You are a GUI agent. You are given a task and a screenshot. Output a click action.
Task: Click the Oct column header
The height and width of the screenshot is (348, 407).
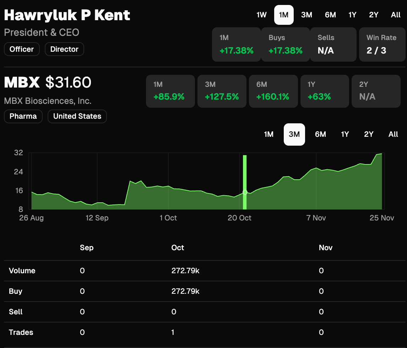point(178,248)
